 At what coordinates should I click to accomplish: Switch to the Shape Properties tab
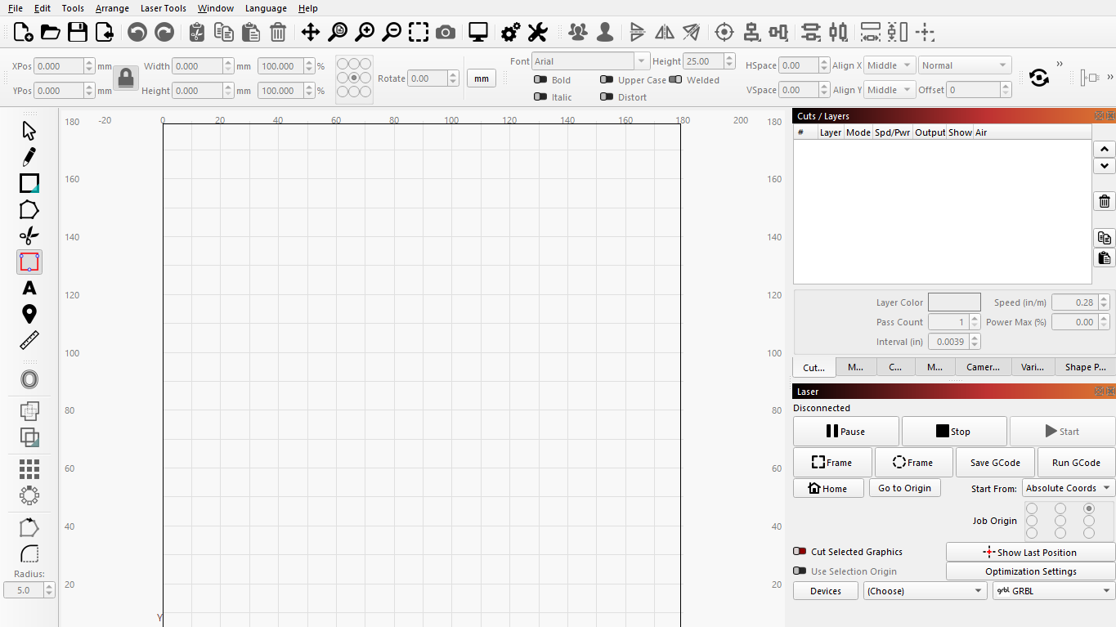[x=1084, y=367]
